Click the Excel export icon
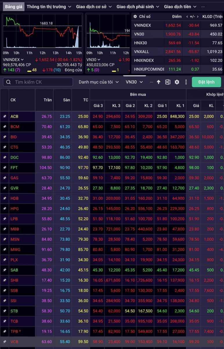The image size is (224, 349). click(168, 82)
